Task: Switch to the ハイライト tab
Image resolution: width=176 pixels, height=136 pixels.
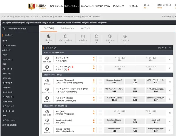Action: tap(85, 28)
